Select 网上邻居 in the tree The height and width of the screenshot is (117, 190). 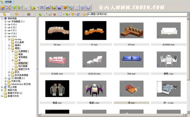12,87
